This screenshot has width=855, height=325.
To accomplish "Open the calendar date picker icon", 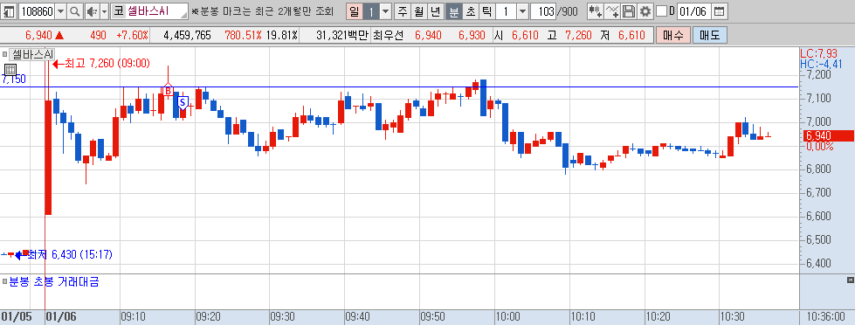I will pyautogui.click(x=720, y=10).
